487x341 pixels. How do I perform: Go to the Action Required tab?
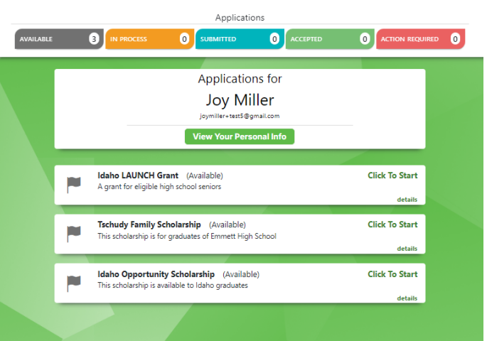[419, 39]
